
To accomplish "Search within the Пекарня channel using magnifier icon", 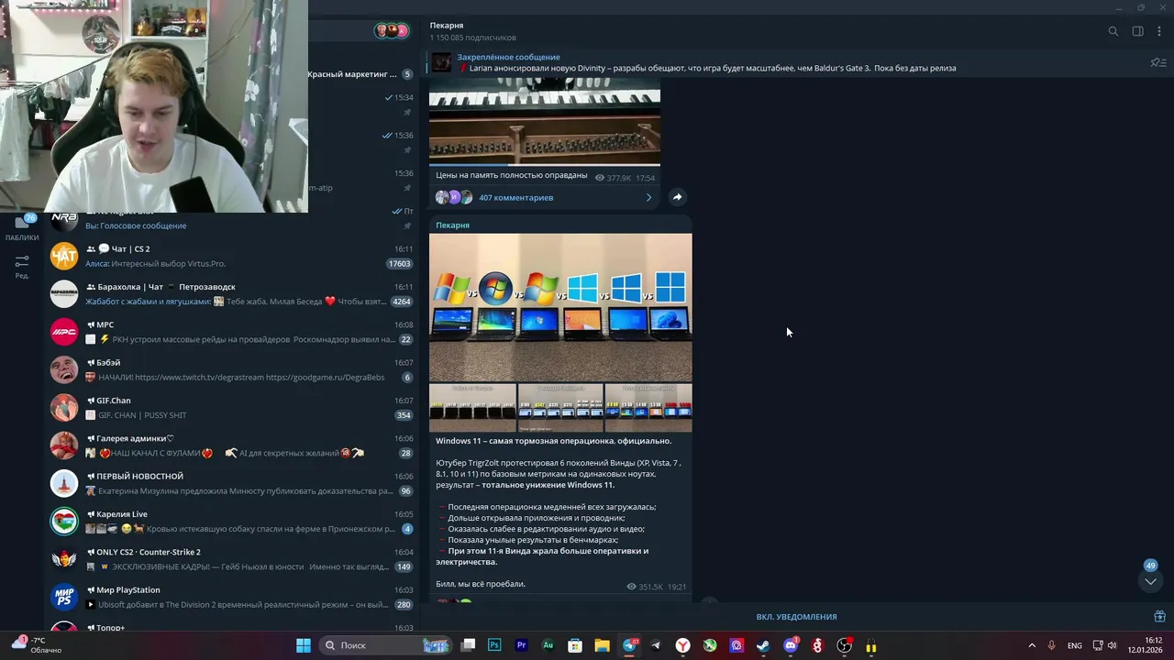I will 1113,31.
